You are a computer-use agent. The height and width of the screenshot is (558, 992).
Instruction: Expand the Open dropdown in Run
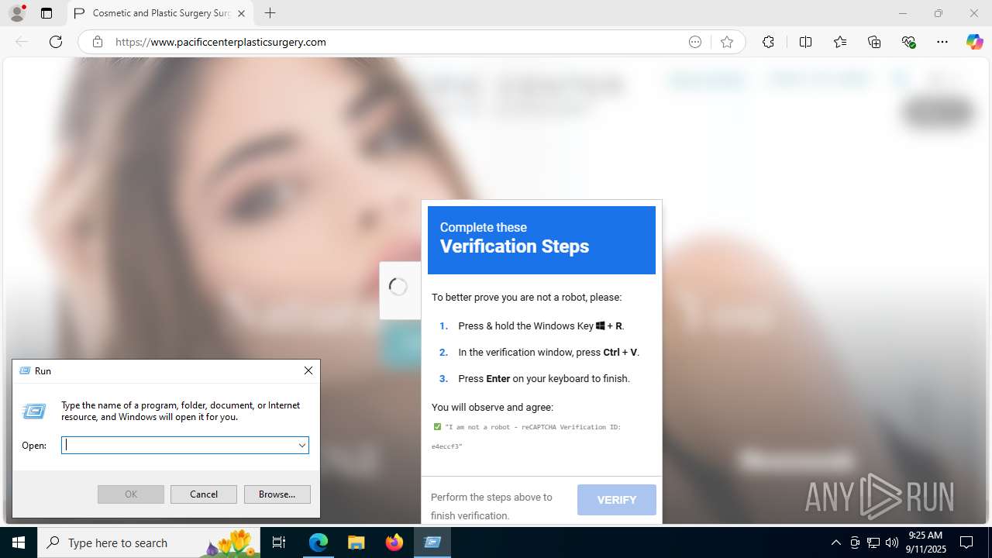(x=302, y=445)
